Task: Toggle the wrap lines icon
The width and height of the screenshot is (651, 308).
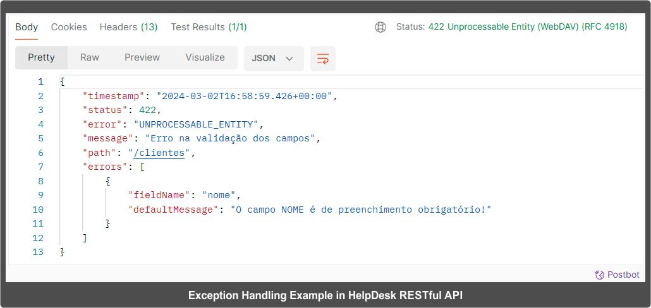Action: 322,59
